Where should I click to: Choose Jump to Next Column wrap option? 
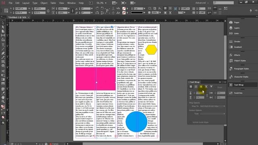[x=211, y=87]
